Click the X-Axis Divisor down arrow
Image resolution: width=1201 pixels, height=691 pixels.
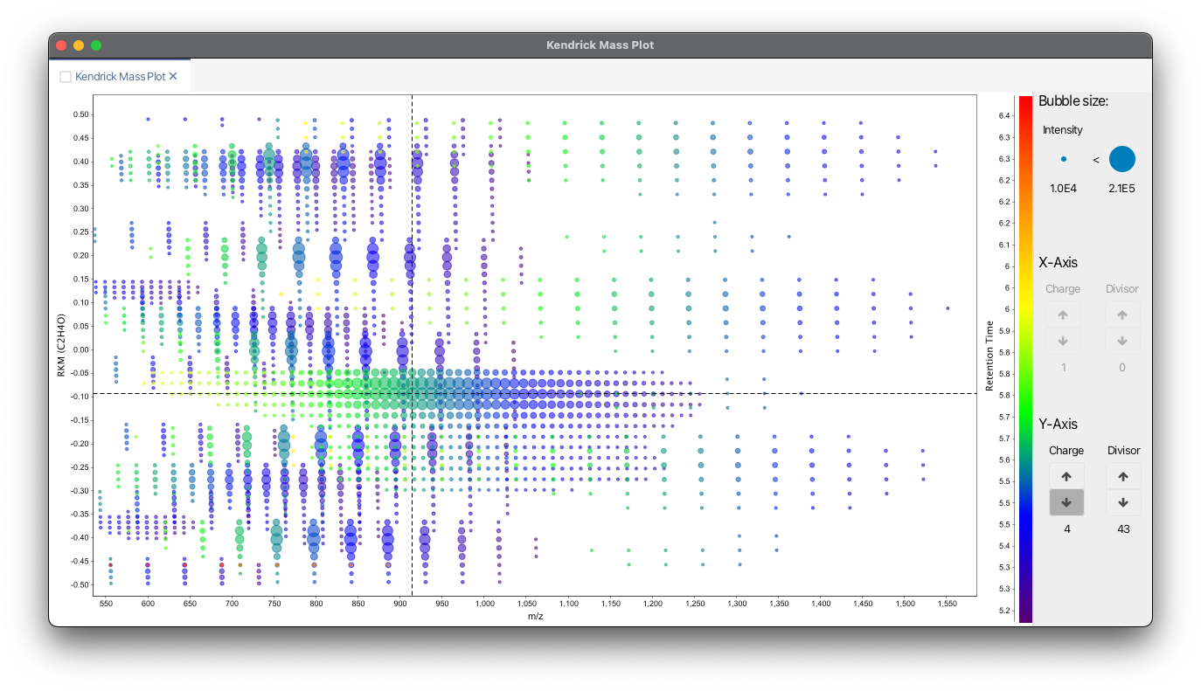point(1122,341)
